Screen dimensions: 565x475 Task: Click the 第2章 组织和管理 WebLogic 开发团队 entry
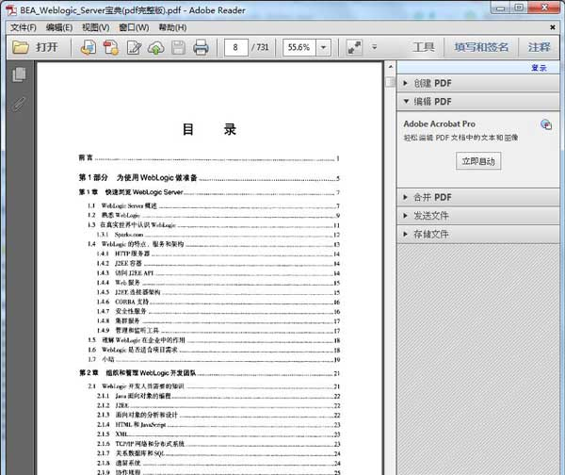tap(209, 373)
